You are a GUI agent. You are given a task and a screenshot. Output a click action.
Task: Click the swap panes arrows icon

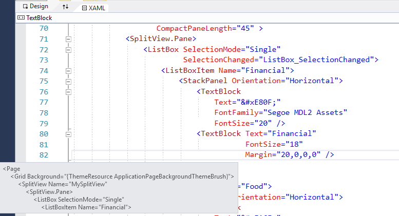click(65, 7)
